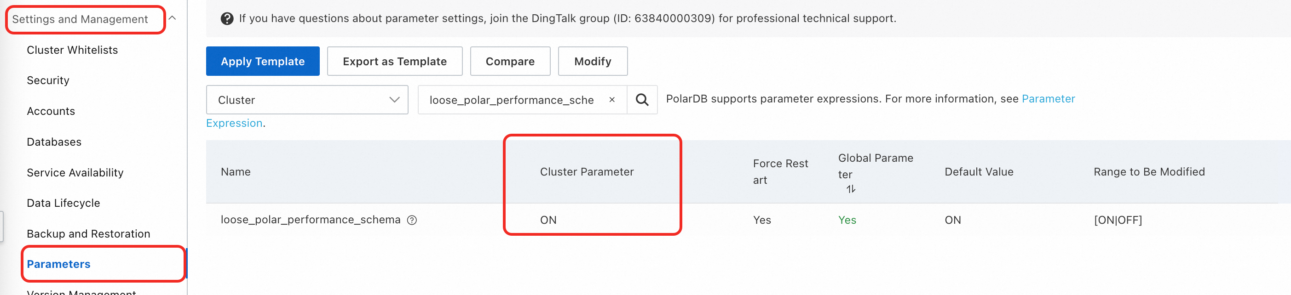
Task: Sort by Global Parameter column
Action: [x=851, y=189]
